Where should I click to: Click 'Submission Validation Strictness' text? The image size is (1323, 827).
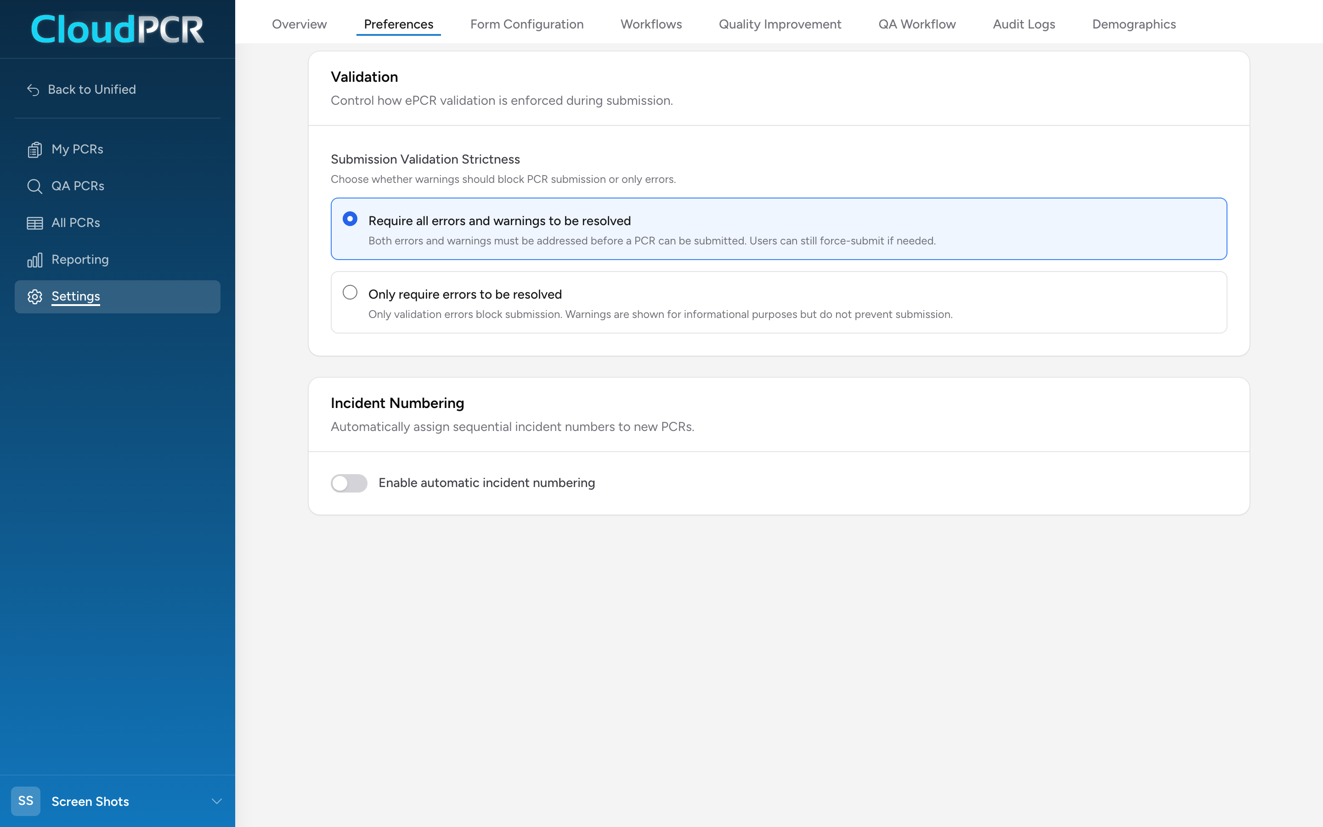coord(425,159)
